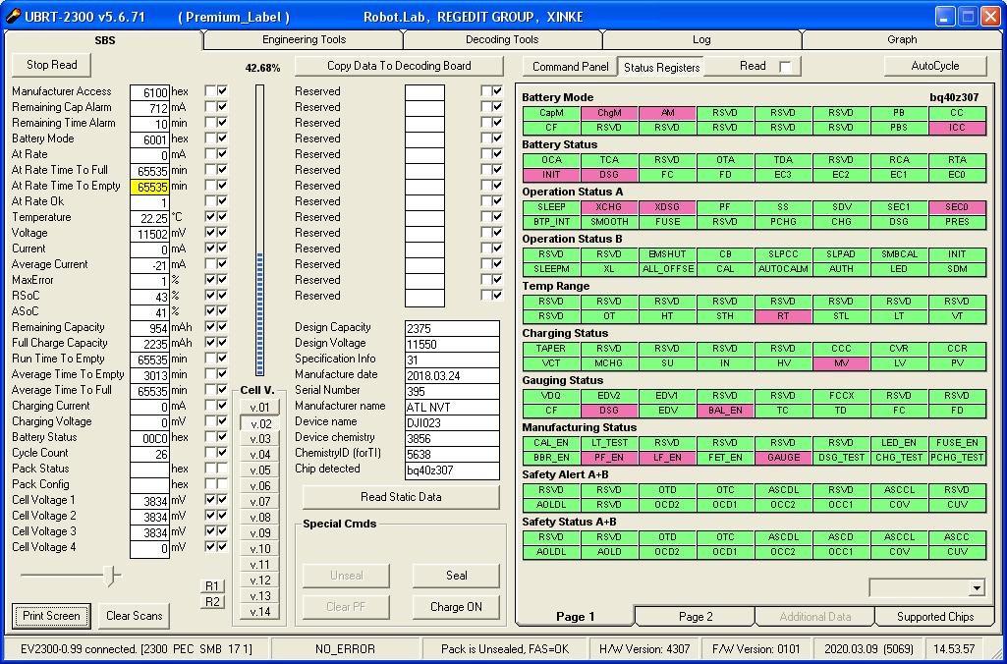The image size is (1007, 664).
Task: Select the Serial Number field
Action: pyautogui.click(x=452, y=391)
